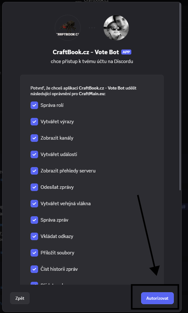188x313 pixels.
Task: Toggle Vytvářet veřejná vlákna checkbox
Action: (x=34, y=203)
